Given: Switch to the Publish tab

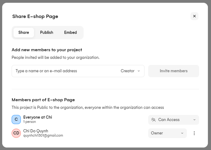Looking at the screenshot, I should [47, 33].
